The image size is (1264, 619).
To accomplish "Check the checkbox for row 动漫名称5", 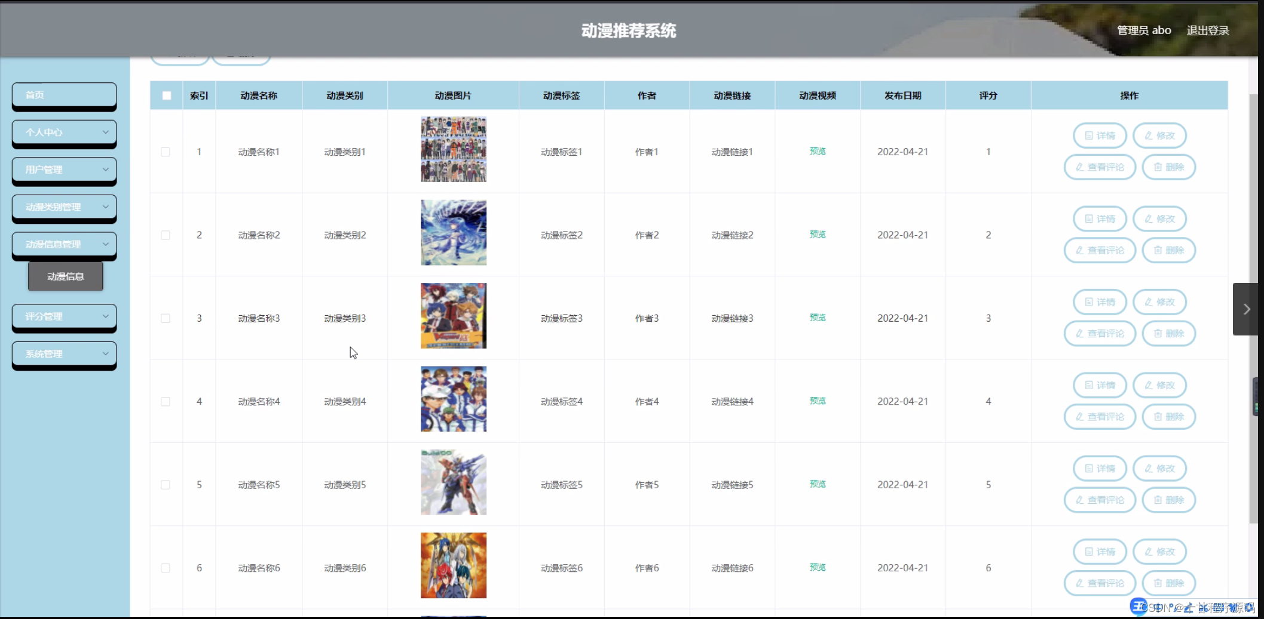I will 166,485.
